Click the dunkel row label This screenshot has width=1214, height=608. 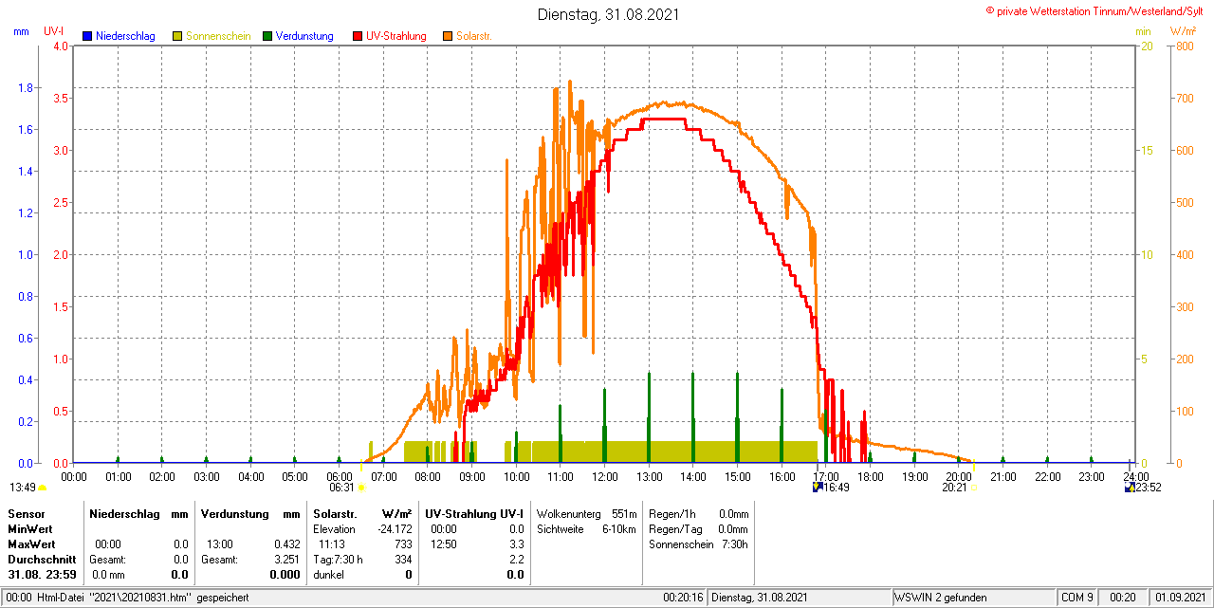click(x=329, y=575)
